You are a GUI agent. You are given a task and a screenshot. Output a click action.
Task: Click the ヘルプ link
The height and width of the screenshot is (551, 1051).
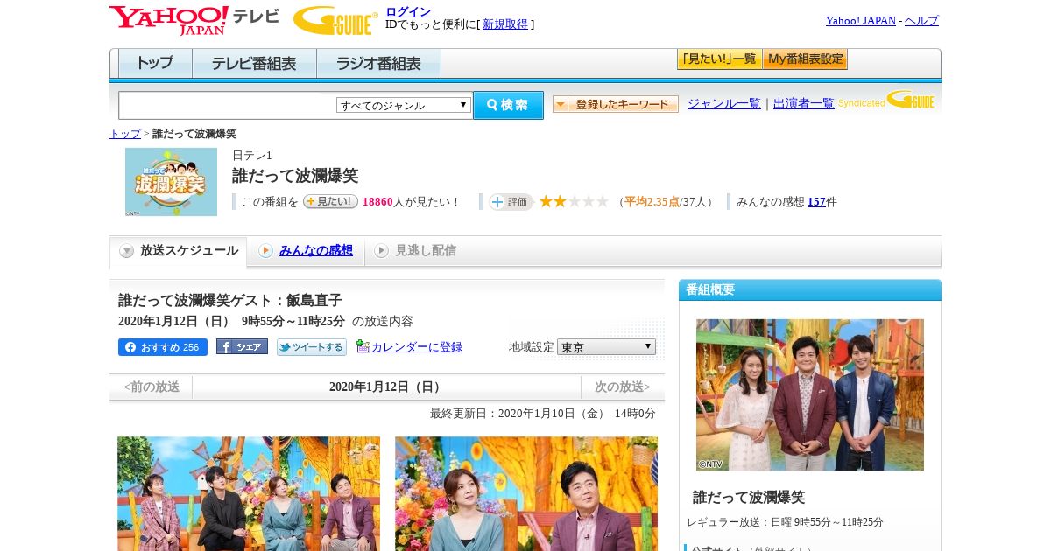[x=921, y=21]
